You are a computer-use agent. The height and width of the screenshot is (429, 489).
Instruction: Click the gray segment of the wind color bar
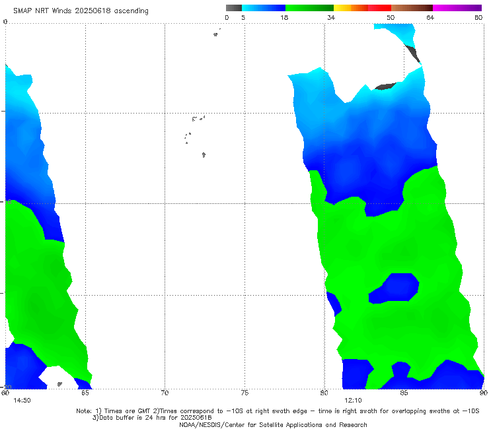[x=233, y=8]
